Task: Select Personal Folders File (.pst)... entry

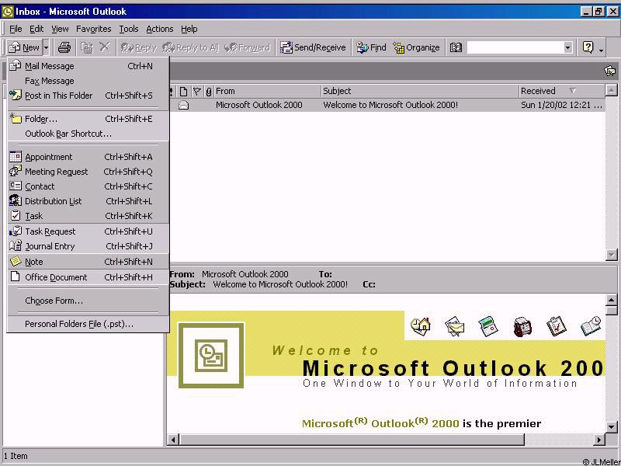Action: (88, 324)
